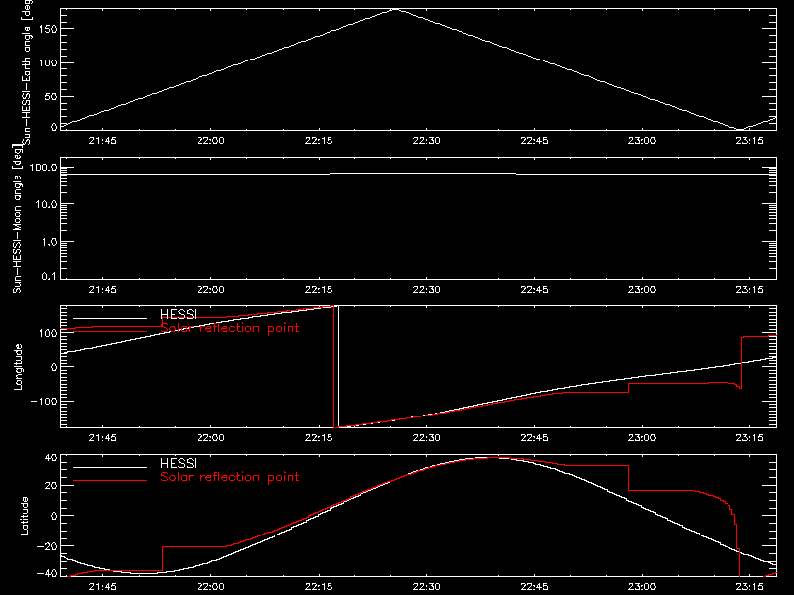Click the -40 tick label on Latitude plot
Image resolution: width=794 pixels, height=595 pixels.
(47, 574)
